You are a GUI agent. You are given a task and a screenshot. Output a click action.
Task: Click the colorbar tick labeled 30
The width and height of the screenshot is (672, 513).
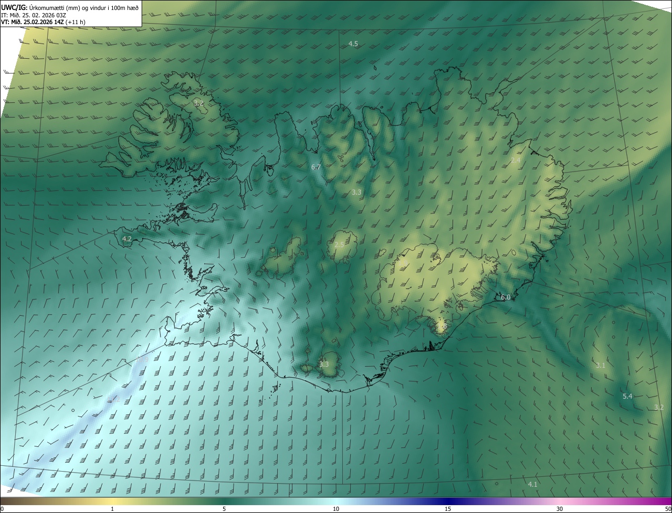click(560, 509)
